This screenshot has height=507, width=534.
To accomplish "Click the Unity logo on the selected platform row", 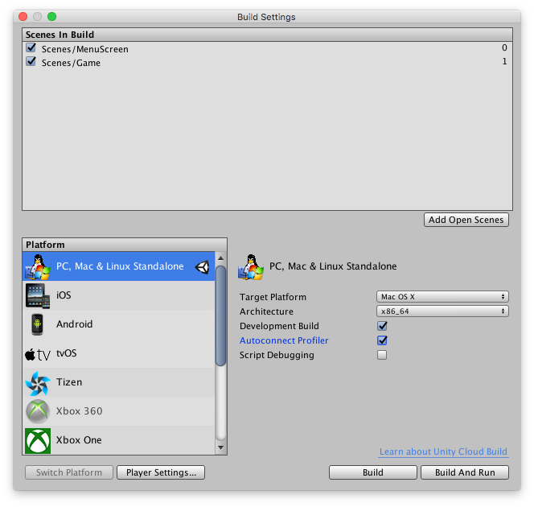I will pos(203,267).
